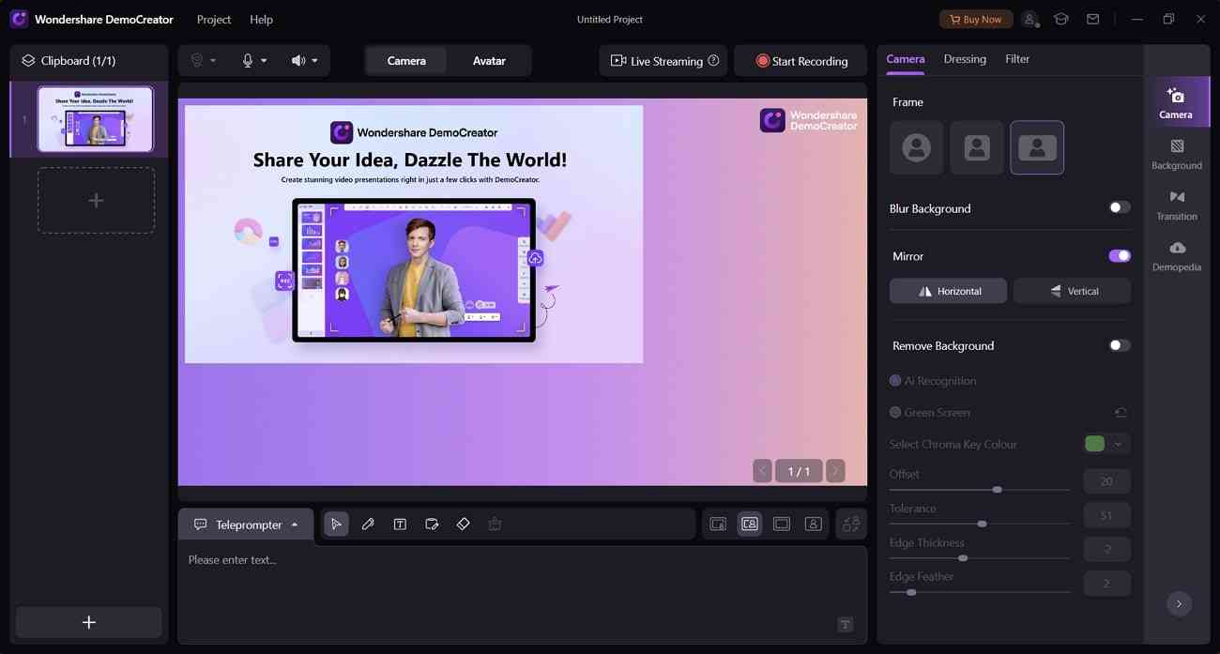Open chroma key colour dropdown arrow
The image size is (1220, 654).
click(1119, 444)
